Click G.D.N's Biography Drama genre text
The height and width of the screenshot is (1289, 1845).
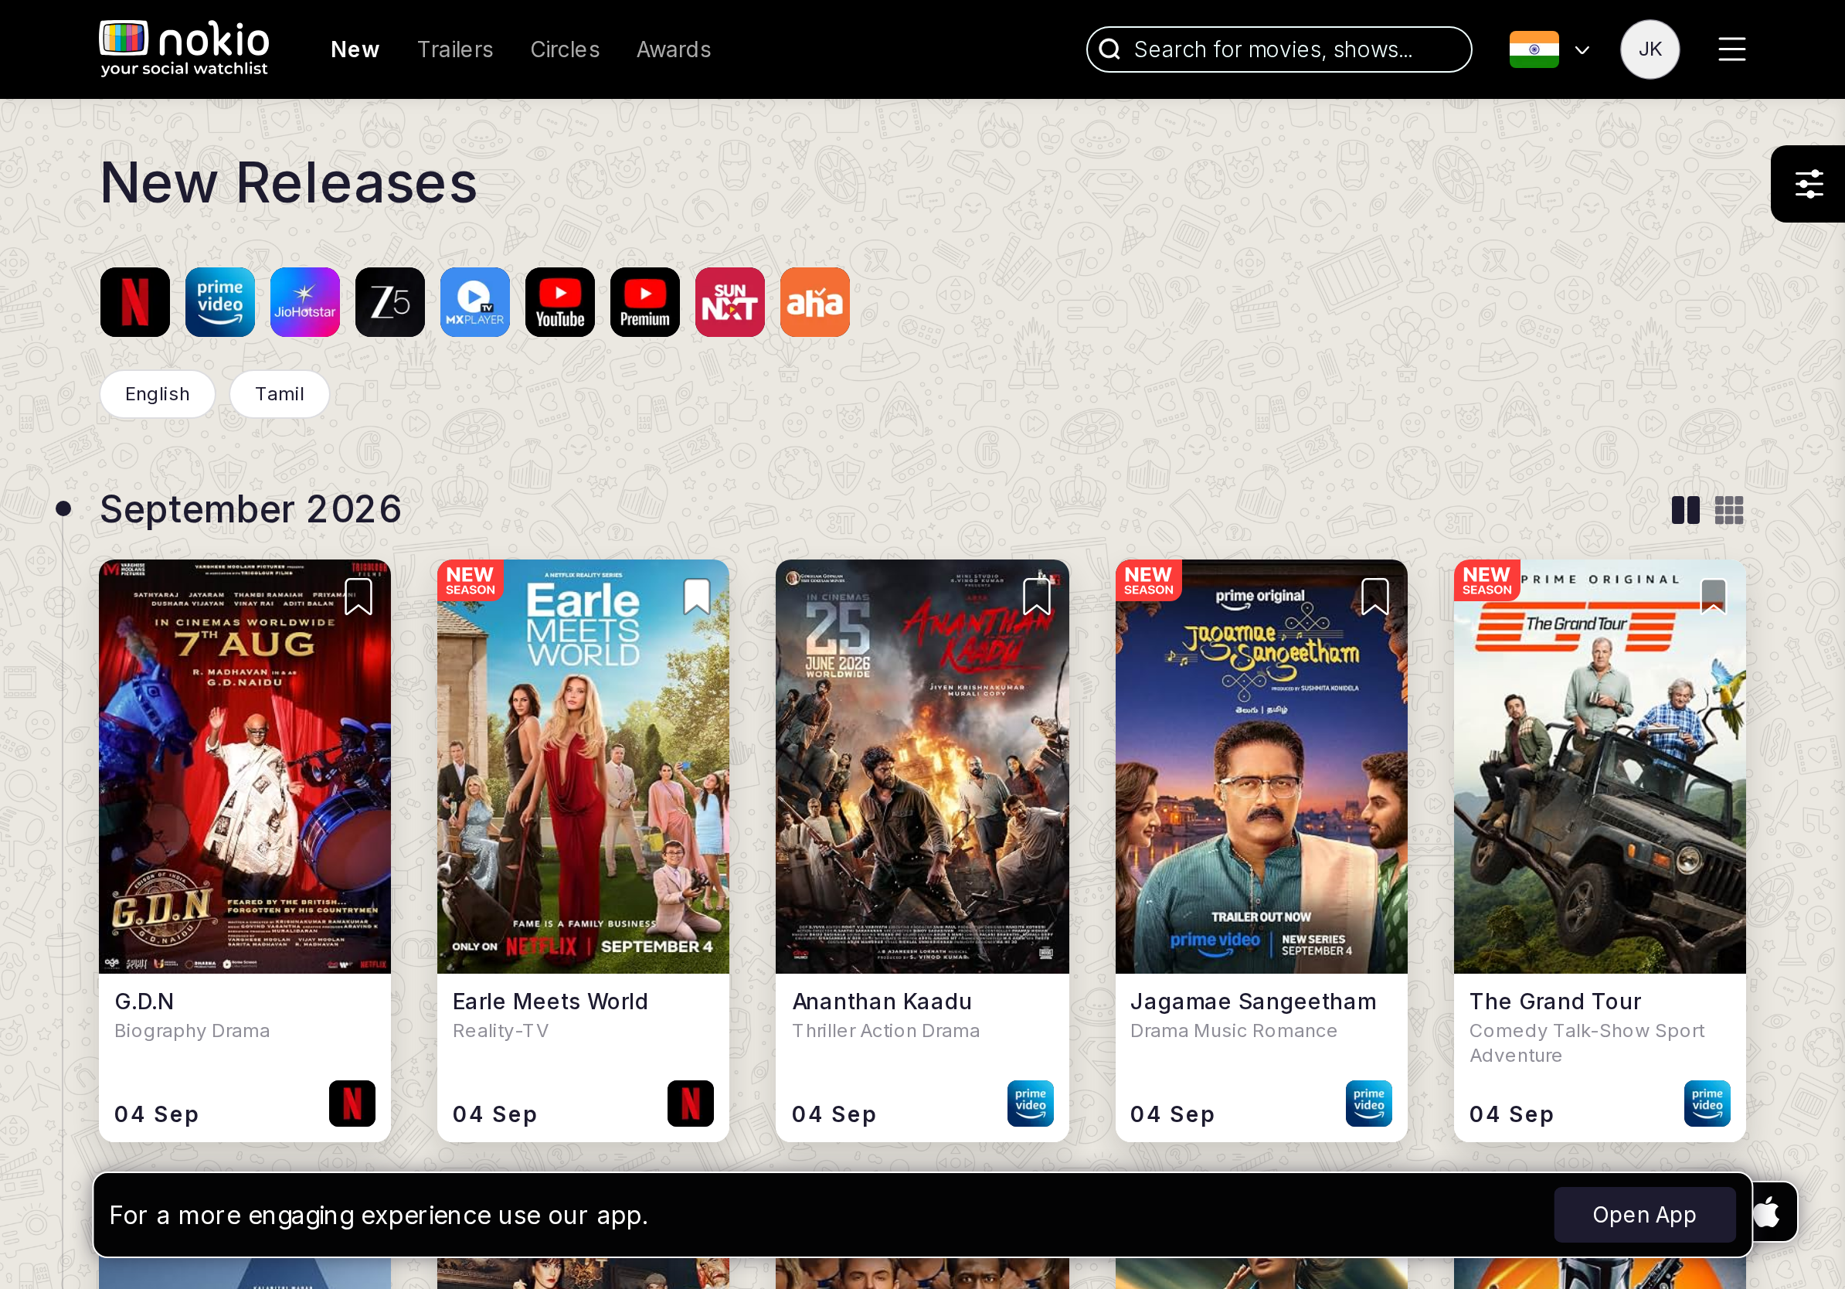point(192,1031)
